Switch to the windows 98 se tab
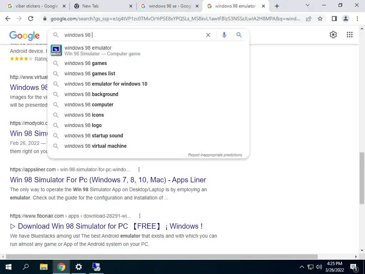The width and height of the screenshot is (365, 274). tap(169, 6)
